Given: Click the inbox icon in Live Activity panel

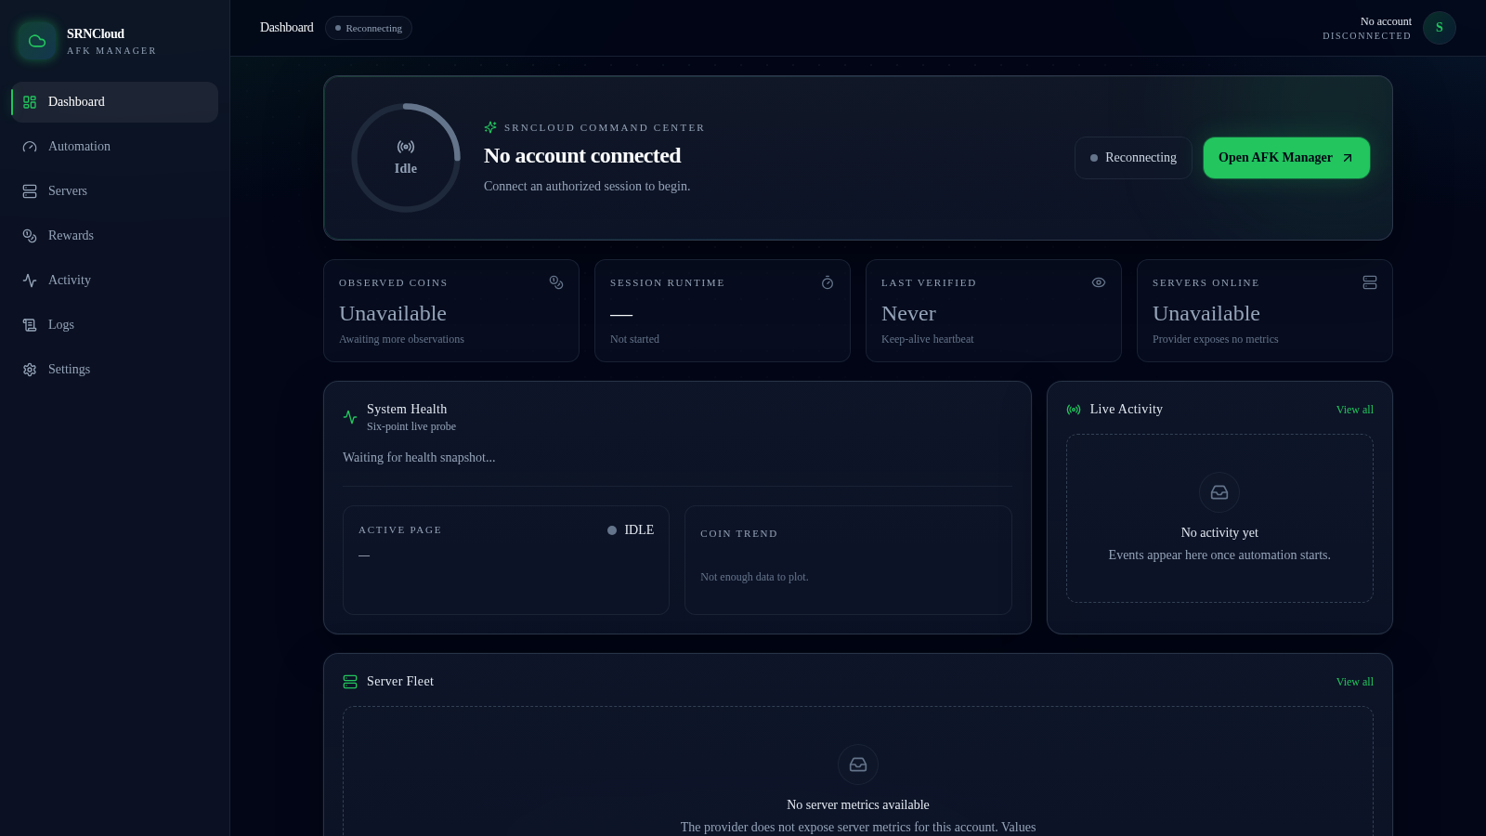Looking at the screenshot, I should pos(1219,492).
